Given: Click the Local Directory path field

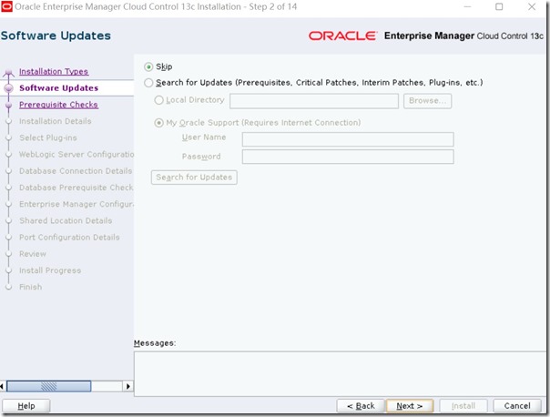Looking at the screenshot, I should pyautogui.click(x=314, y=101).
